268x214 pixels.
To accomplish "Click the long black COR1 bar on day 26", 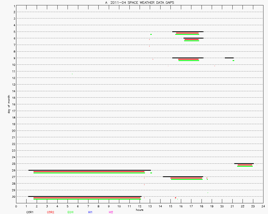I will pos(90,170).
